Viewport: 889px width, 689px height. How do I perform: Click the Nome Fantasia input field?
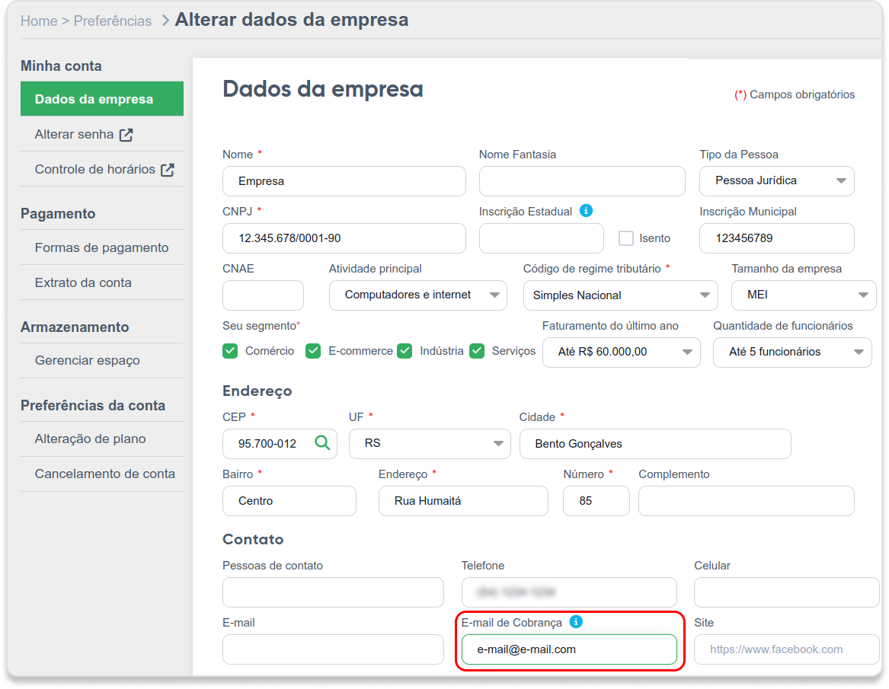(x=582, y=181)
